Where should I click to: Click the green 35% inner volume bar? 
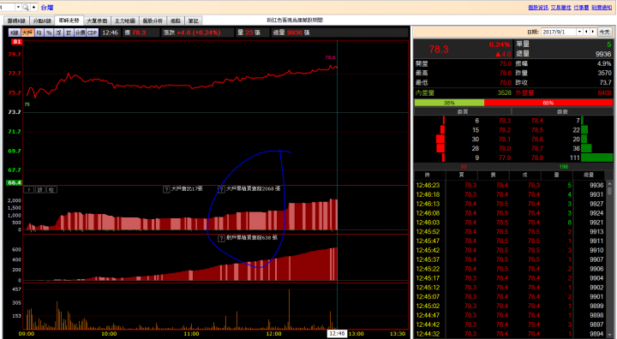(x=449, y=103)
